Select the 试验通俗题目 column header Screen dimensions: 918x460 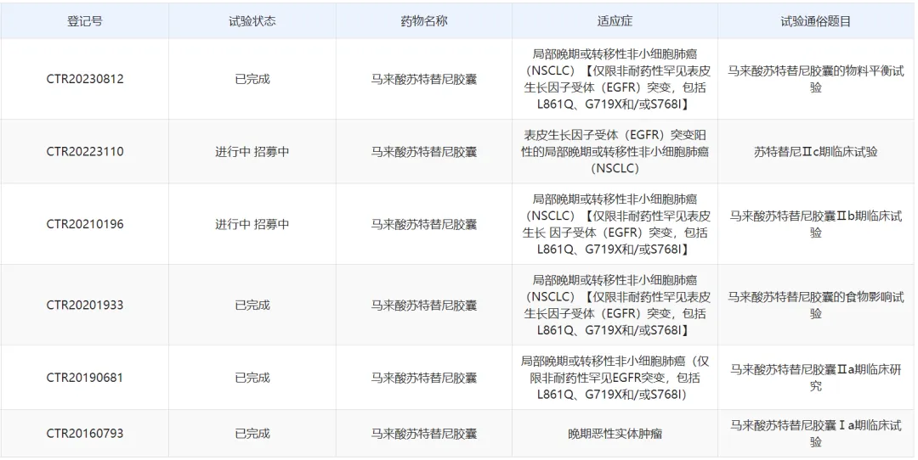[x=815, y=21]
